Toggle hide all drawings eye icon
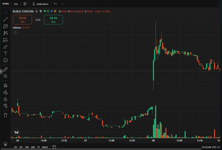Screen dimensions: 222x150 coord(5,106)
